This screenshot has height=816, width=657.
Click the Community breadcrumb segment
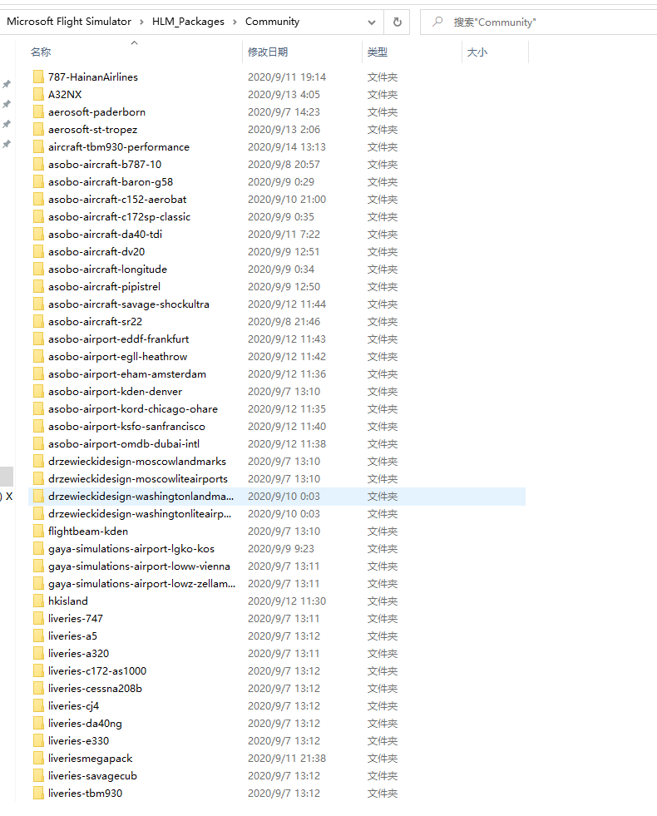coord(272,22)
